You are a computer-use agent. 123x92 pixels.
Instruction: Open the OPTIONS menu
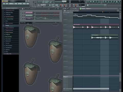click(x=20, y=4)
